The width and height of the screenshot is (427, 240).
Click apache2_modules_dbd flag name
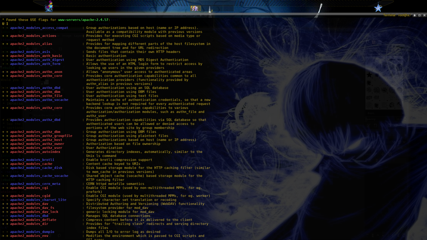click(29, 216)
